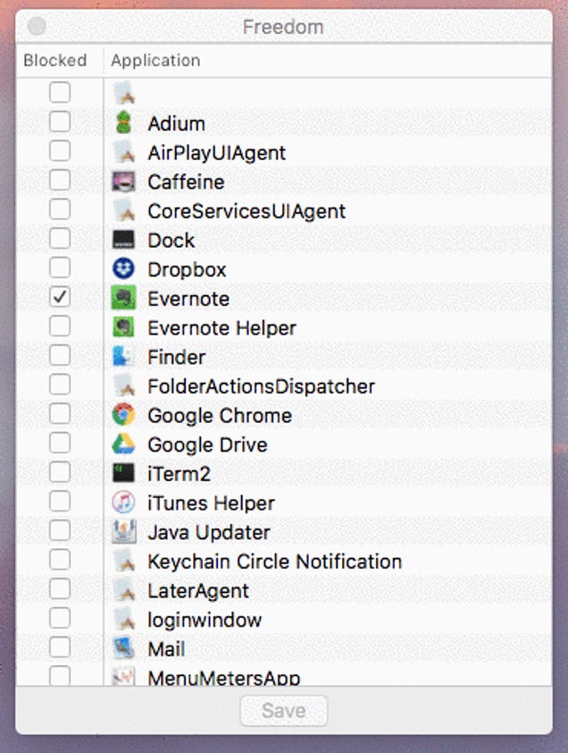Tick the Dock blocked checkbox
Viewport: 568px width, 753px height.
click(60, 238)
